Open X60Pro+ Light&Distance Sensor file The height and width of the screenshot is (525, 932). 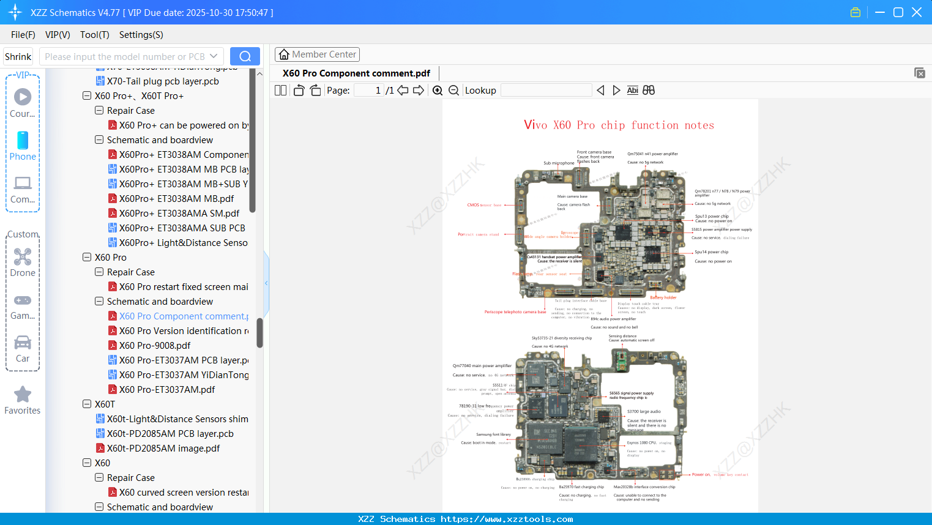tap(178, 243)
